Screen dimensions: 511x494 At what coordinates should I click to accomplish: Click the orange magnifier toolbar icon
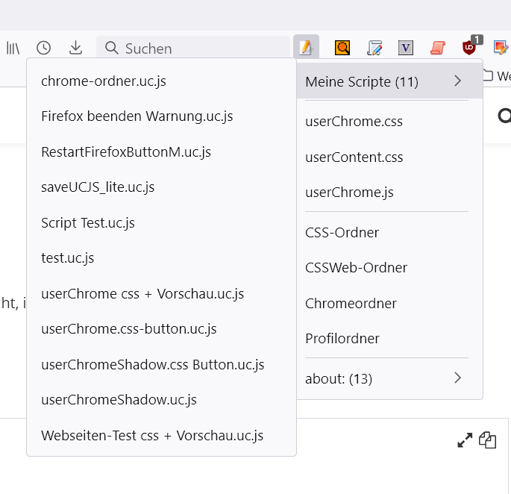click(x=342, y=49)
